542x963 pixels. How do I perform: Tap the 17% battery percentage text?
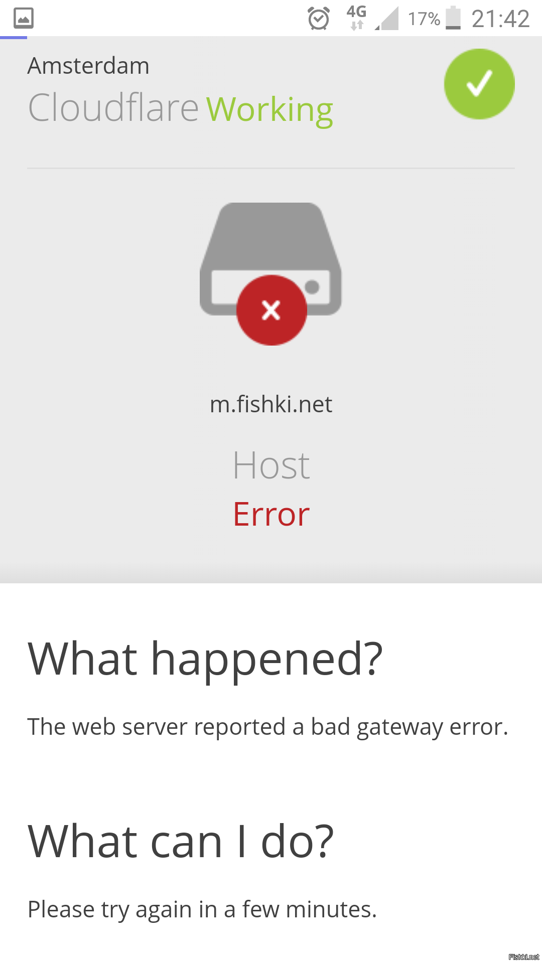424,19
